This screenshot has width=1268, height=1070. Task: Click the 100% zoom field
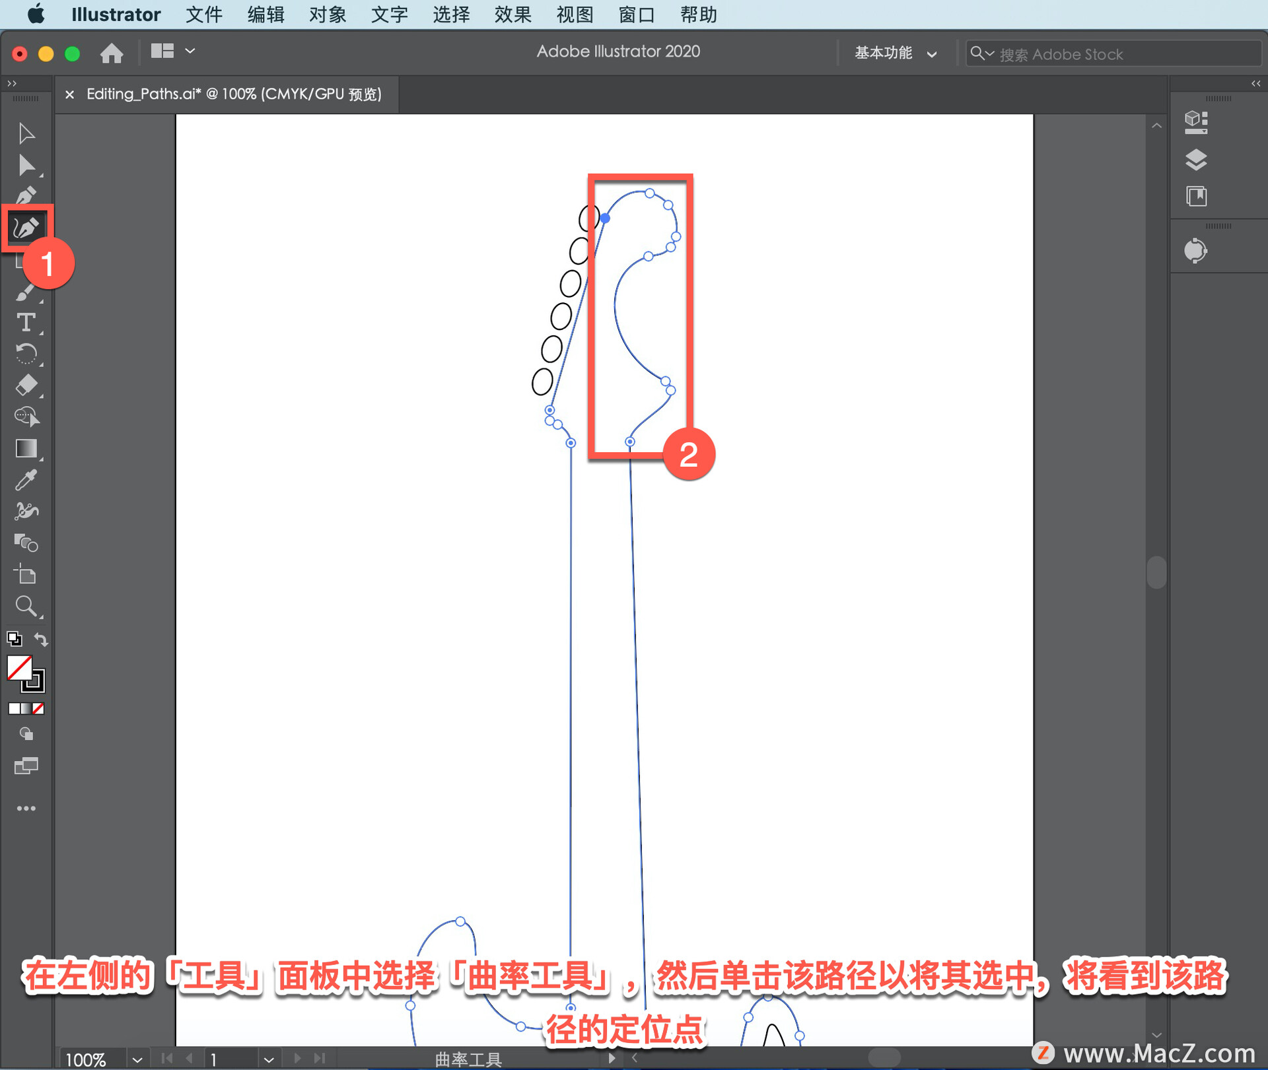pyautogui.click(x=91, y=1059)
